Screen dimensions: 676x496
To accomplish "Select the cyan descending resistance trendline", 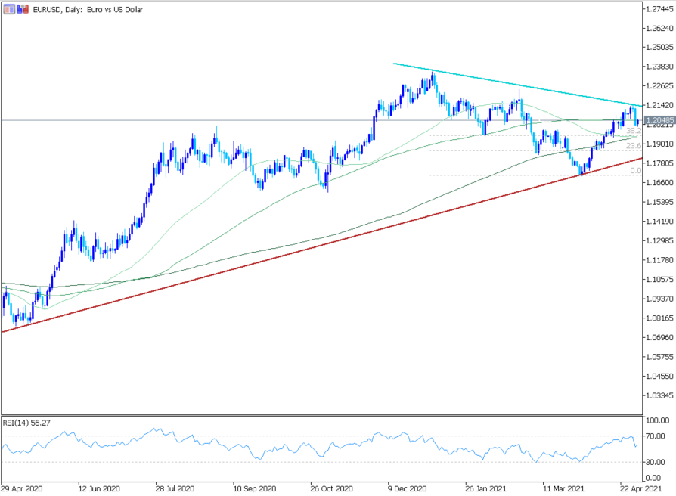I will (517, 85).
